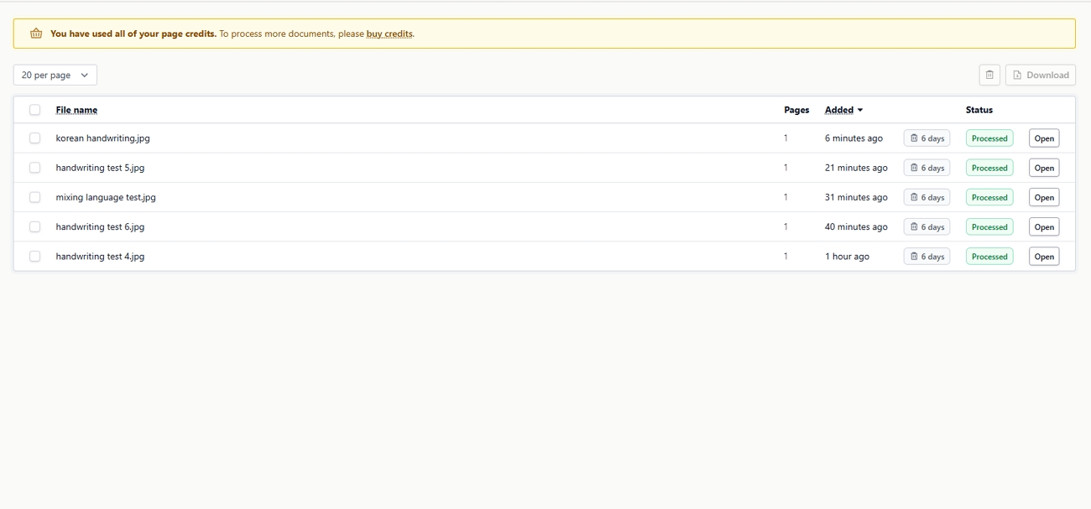Click the '1 hour ago' added time
This screenshot has height=509, width=1091.
point(847,257)
